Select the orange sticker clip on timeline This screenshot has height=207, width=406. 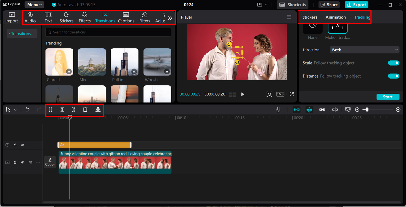tap(94, 145)
